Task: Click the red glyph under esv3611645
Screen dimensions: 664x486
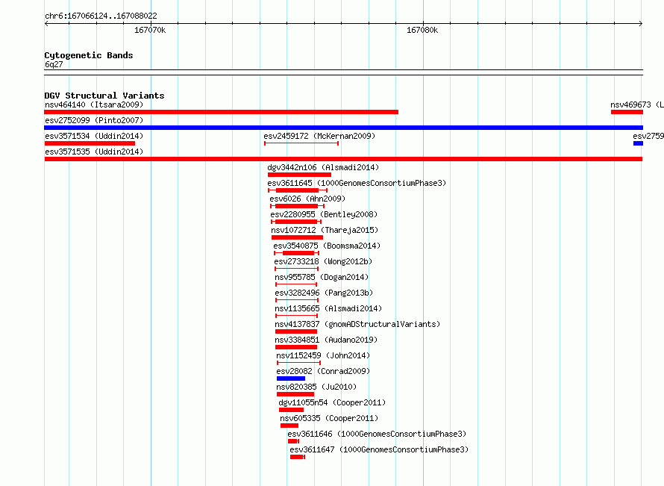Action: point(298,190)
